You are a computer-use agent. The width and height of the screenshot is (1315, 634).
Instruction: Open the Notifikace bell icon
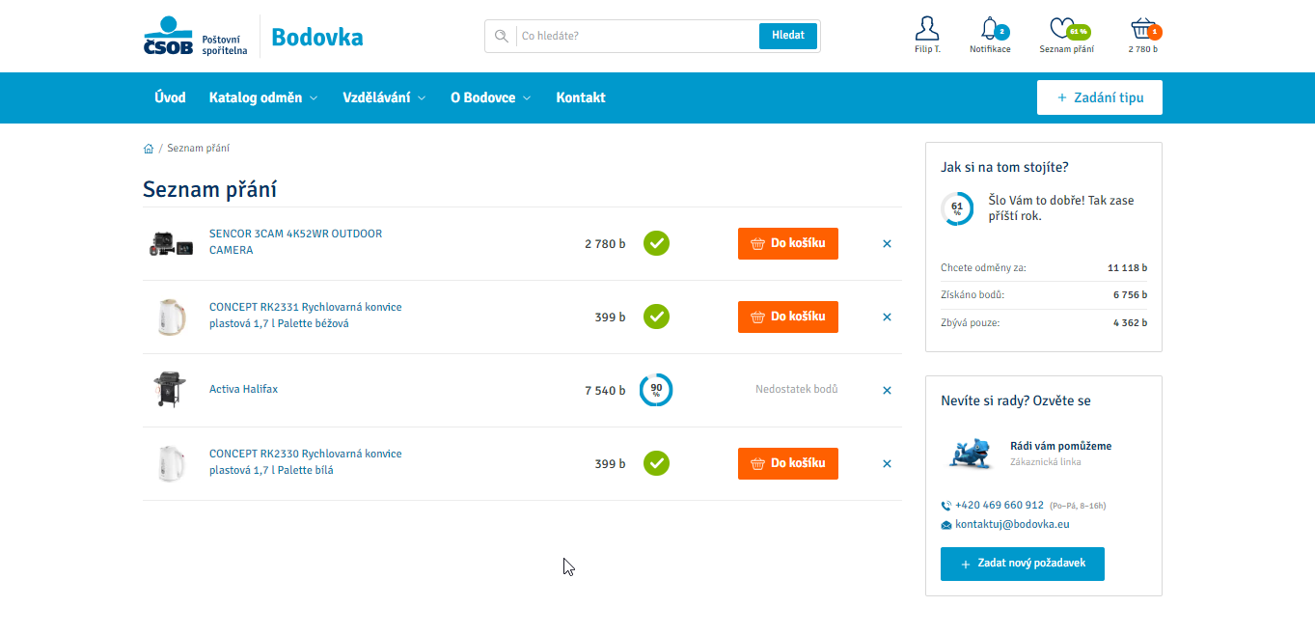tap(989, 28)
